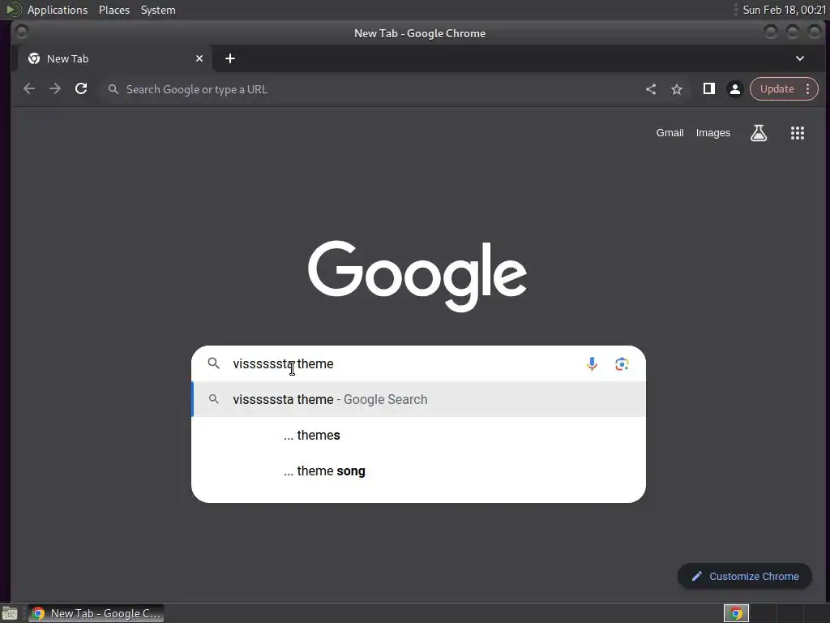Click the distro logo icon in the top panel
The width and height of the screenshot is (830, 623).
pos(13,10)
